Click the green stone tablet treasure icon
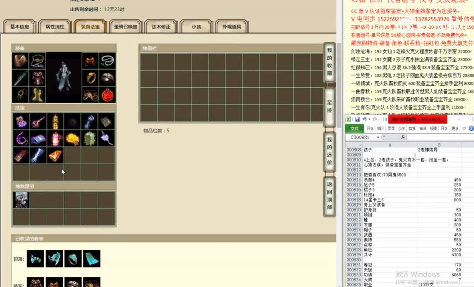The image size is (474, 287). click(89, 139)
